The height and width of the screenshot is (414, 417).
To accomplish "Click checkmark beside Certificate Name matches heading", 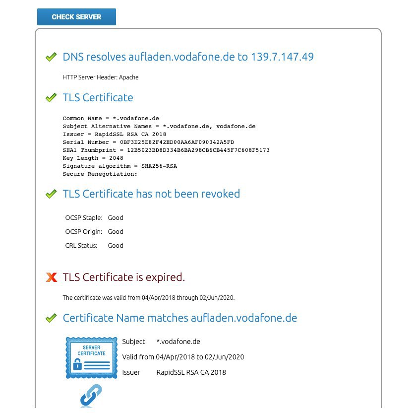I will pyautogui.click(x=51, y=318).
